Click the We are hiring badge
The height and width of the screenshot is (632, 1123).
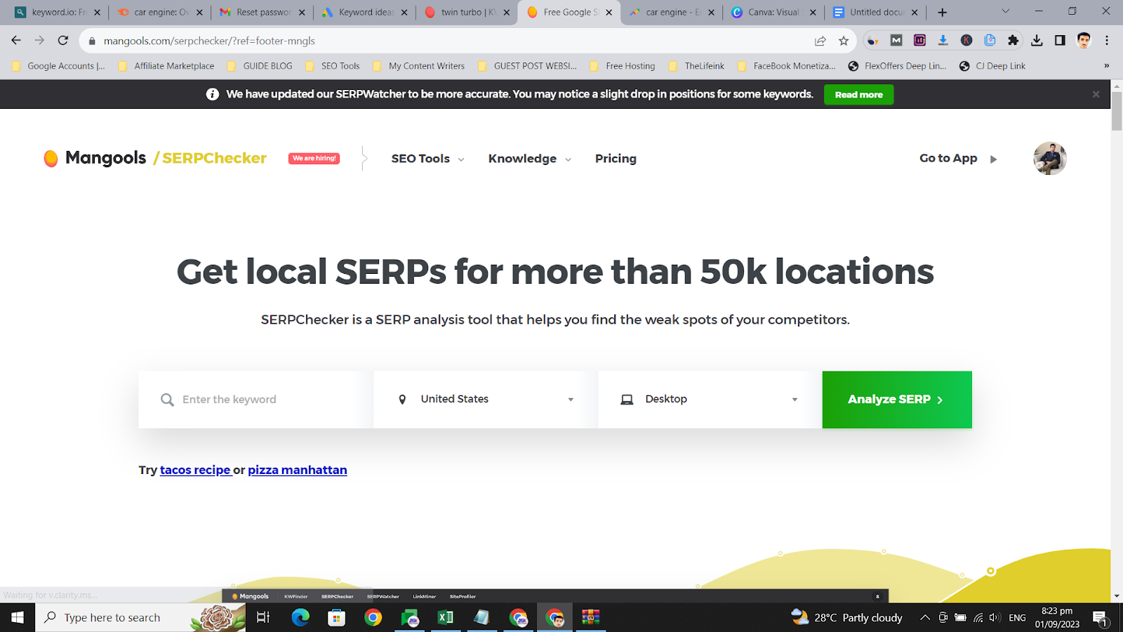click(x=314, y=159)
